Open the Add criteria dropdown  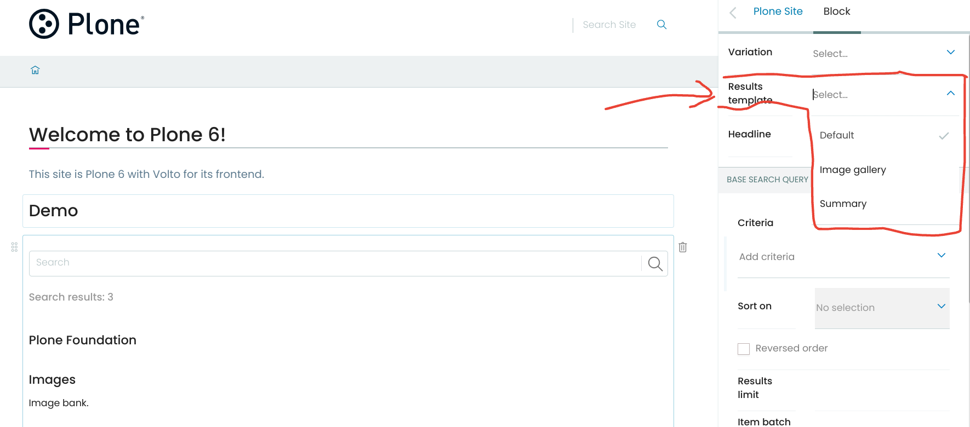[843, 257]
